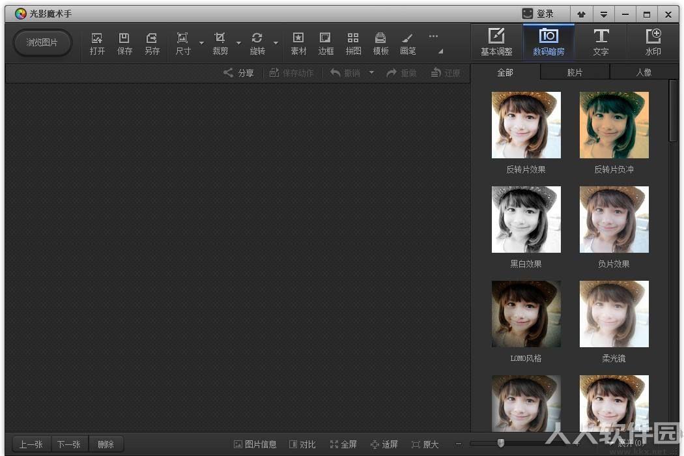This screenshot has height=456, width=684.
Task: Click the Undo (撤销) arrow
Action: [x=335, y=72]
